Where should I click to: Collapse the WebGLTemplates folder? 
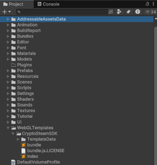click(8, 128)
